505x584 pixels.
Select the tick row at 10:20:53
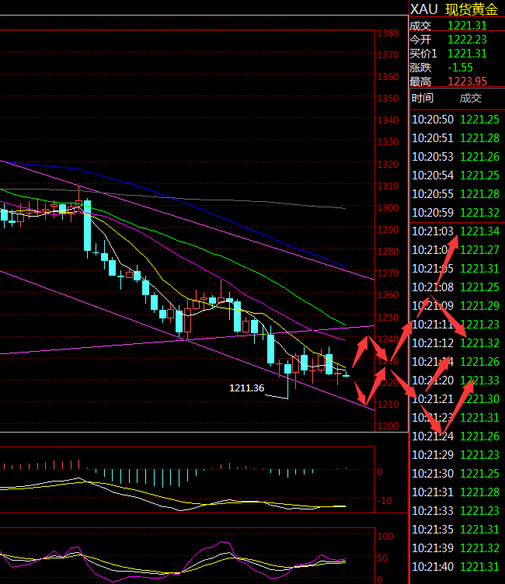pos(455,156)
